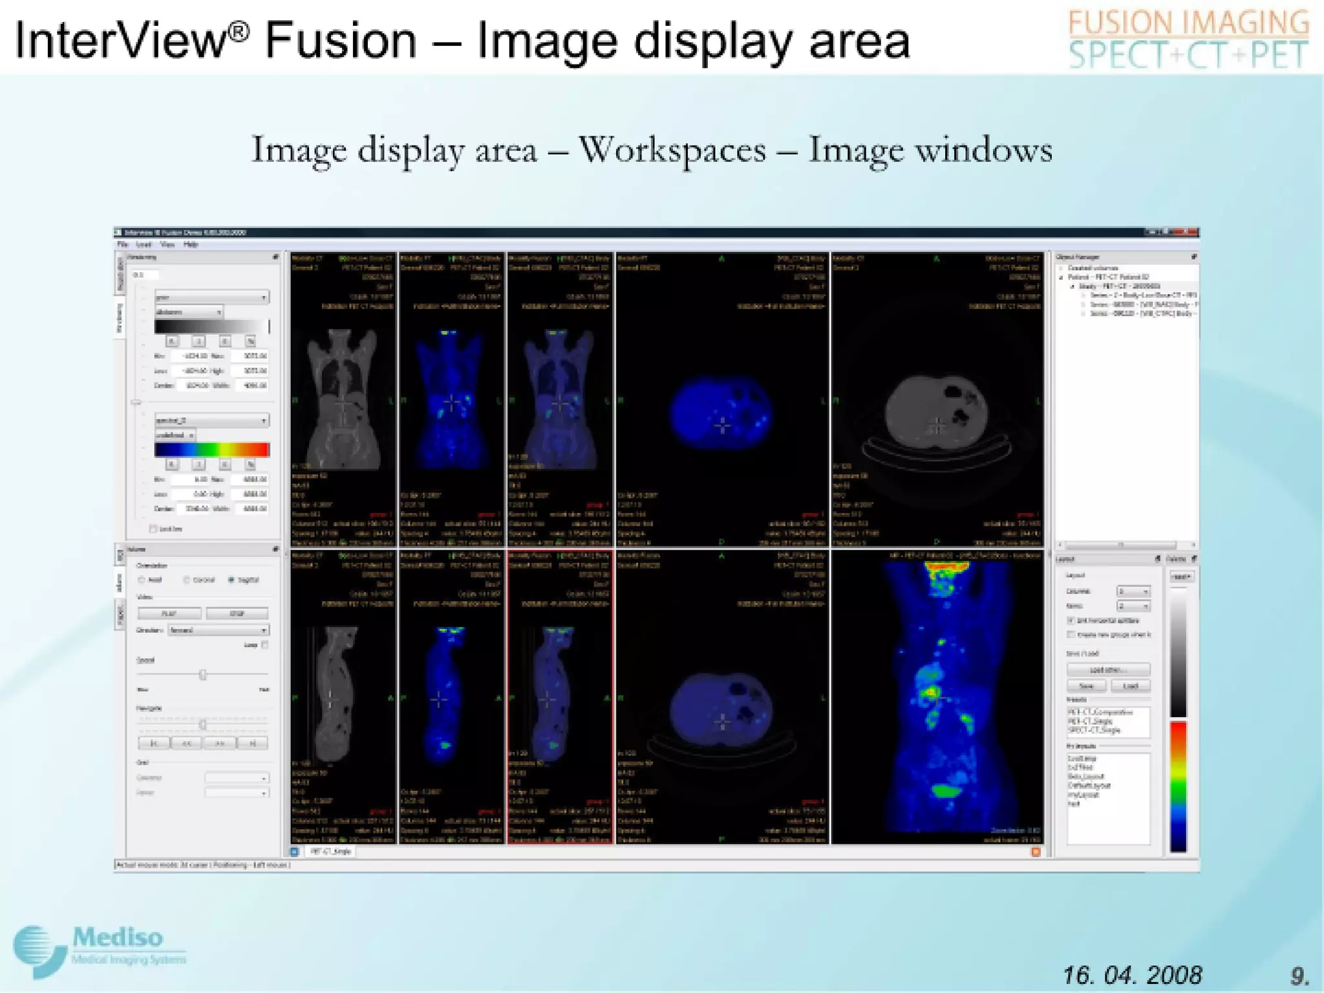Click second icon button under grayscale gradient
Screen dimensions: 1324x993
[x=198, y=341]
